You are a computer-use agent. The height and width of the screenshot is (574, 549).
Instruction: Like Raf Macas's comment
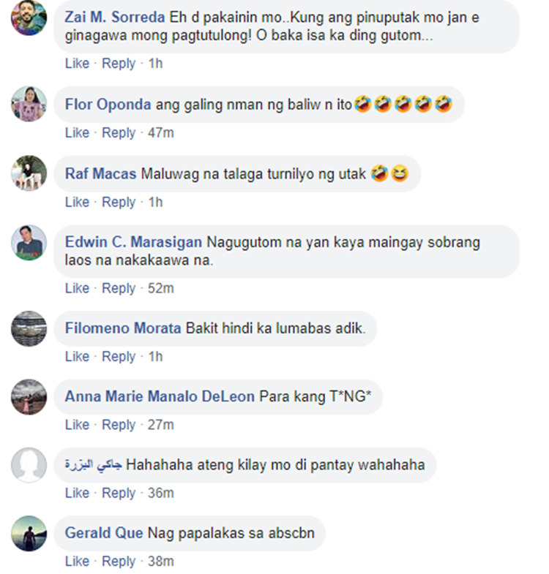[x=77, y=202]
